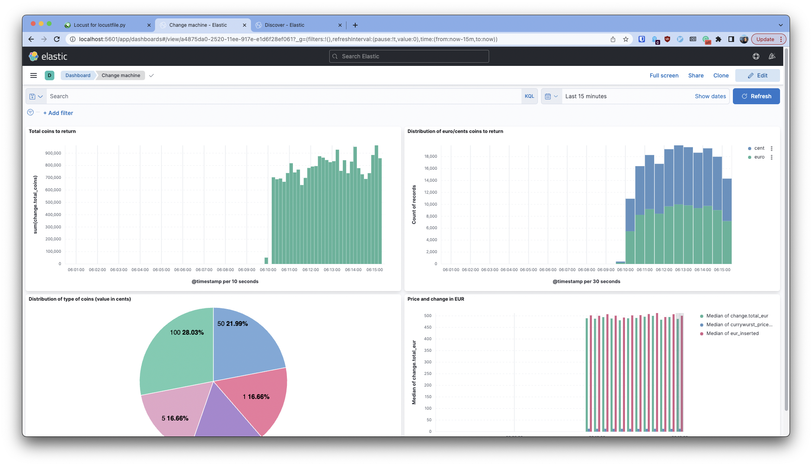The width and height of the screenshot is (812, 466).
Task: Click the Elastic logo
Action: click(x=48, y=56)
